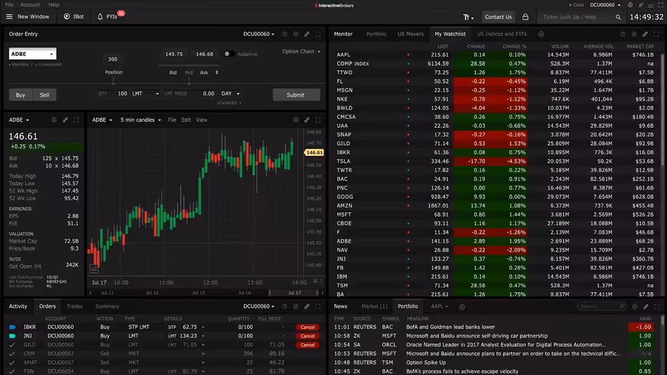Click ADBE quote panel link icon

pos(65,120)
